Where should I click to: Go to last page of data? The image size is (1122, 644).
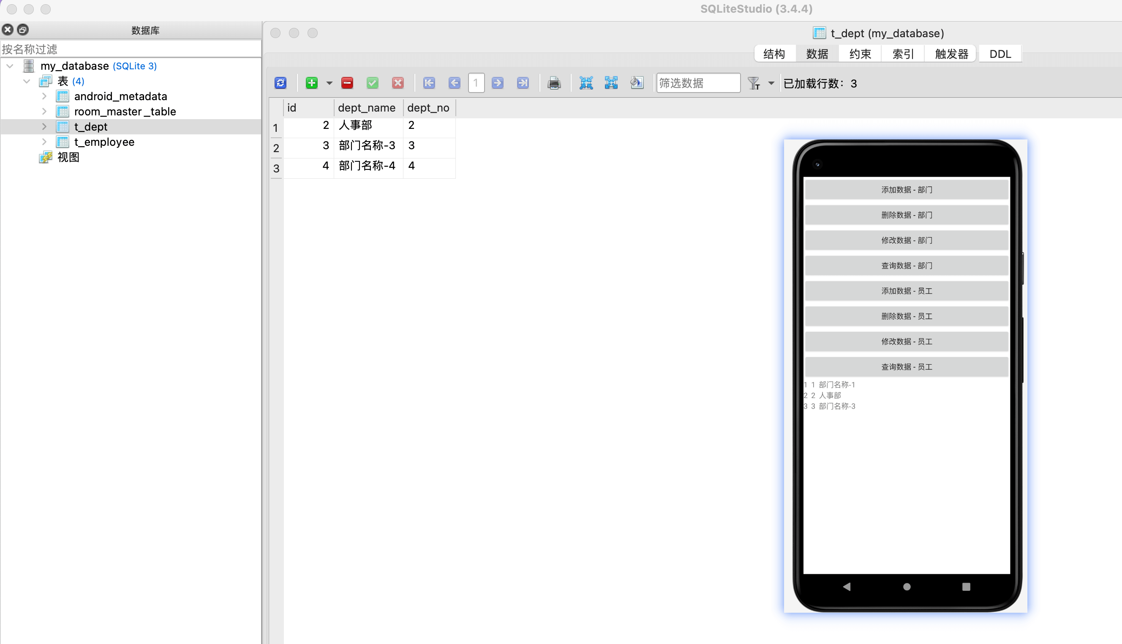pos(523,83)
